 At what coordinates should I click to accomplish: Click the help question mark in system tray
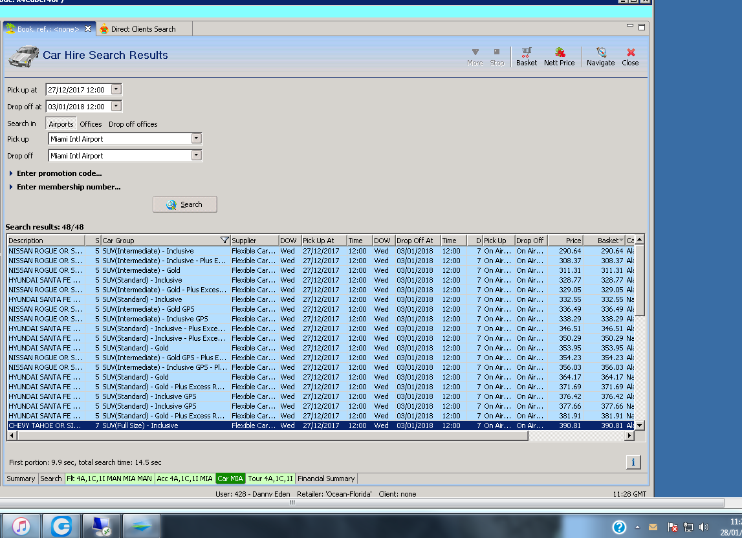coord(619,527)
